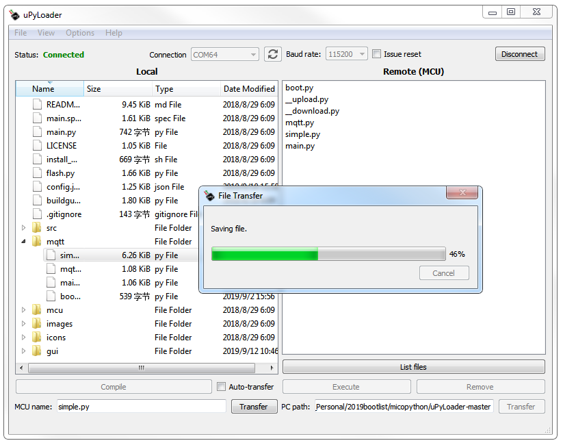The image size is (563, 443).
Task: Expand the icons folder tree arrow
Action: click(x=24, y=337)
